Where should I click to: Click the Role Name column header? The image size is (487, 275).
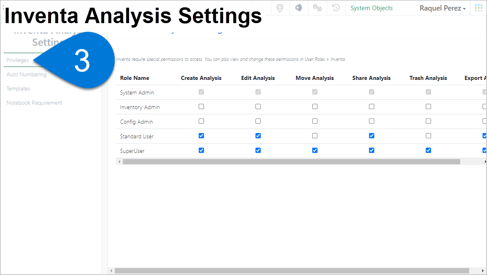point(135,78)
